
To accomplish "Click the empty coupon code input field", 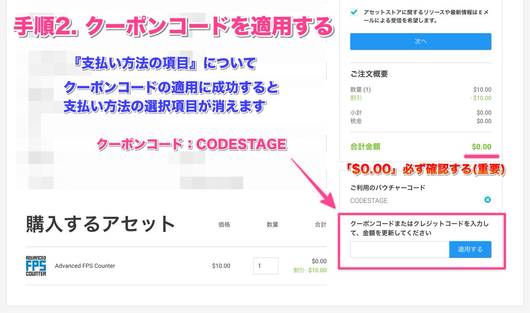I will pyautogui.click(x=400, y=249).
